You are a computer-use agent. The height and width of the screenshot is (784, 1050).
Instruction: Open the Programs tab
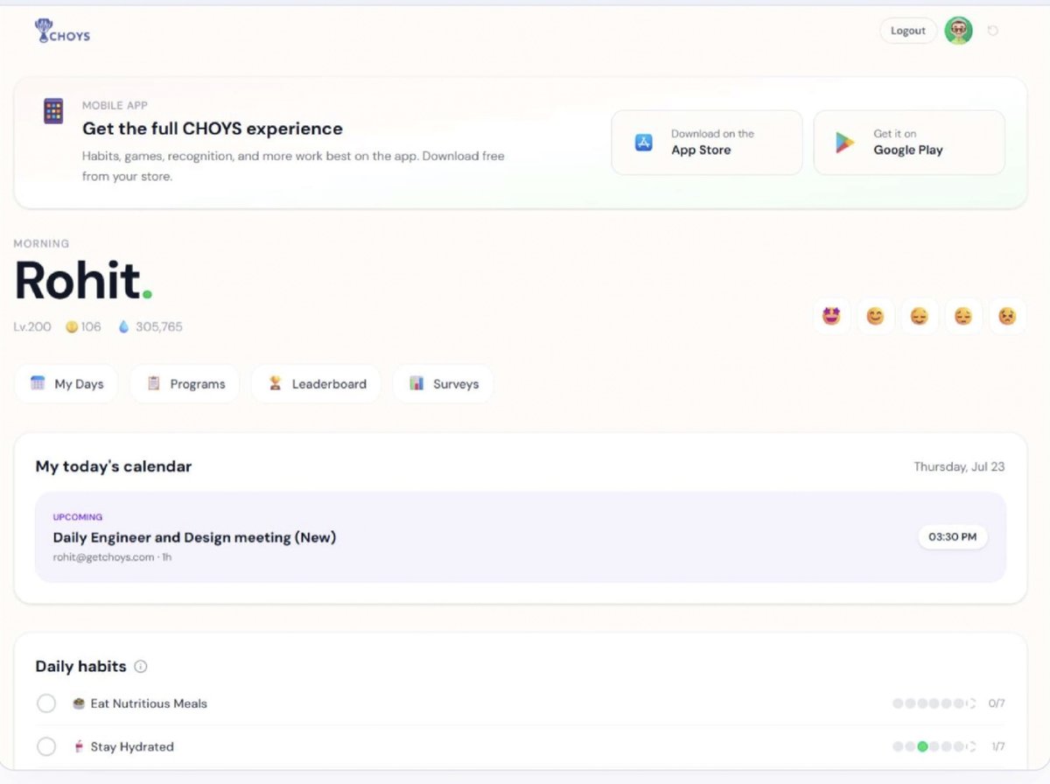tap(185, 383)
